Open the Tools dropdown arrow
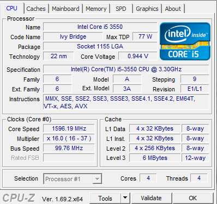Viewport: 217px width, 204px height. tap(125, 198)
